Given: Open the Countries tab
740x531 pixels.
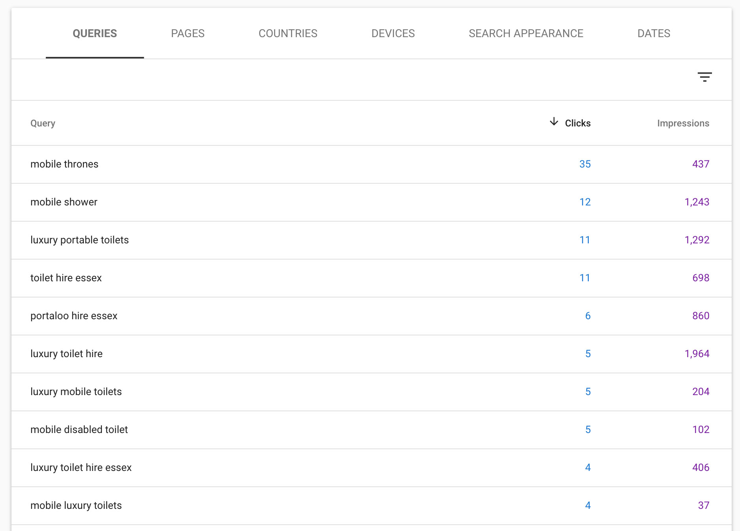Looking at the screenshot, I should point(288,34).
